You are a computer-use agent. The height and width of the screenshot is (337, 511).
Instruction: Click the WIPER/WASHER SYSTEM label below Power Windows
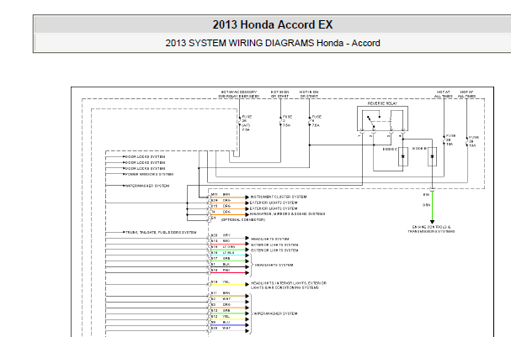tap(147, 186)
